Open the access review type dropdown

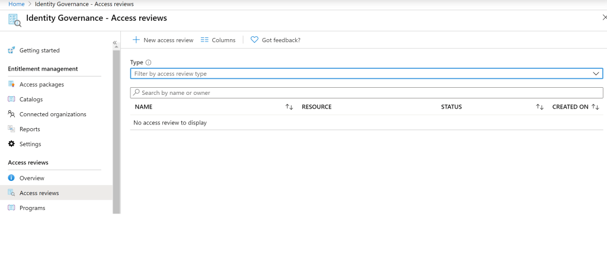[596, 74]
